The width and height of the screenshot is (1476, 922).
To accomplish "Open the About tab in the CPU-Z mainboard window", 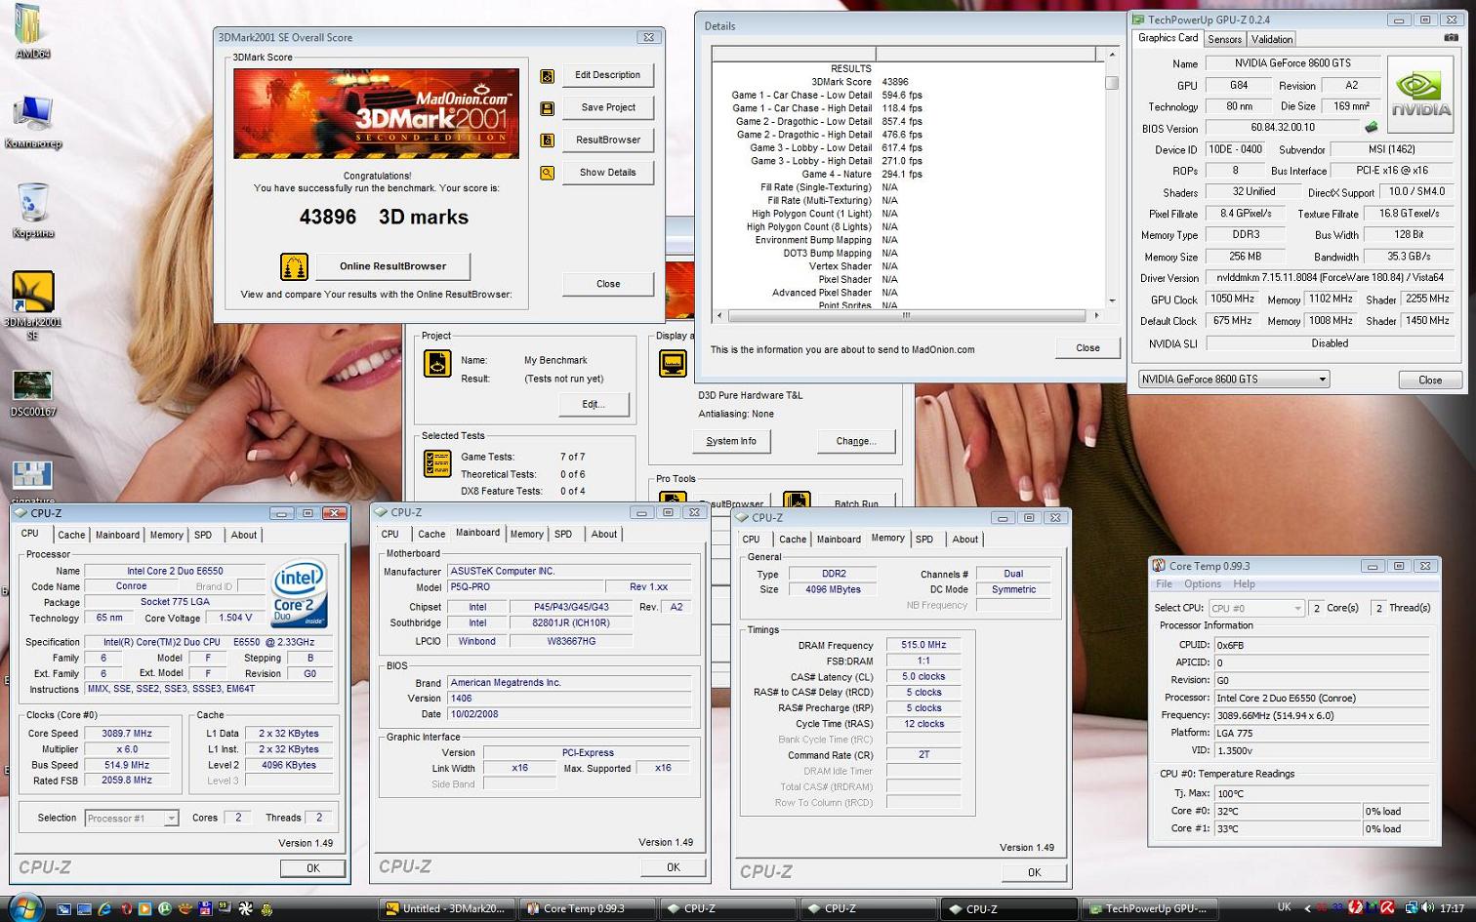I will tap(603, 535).
